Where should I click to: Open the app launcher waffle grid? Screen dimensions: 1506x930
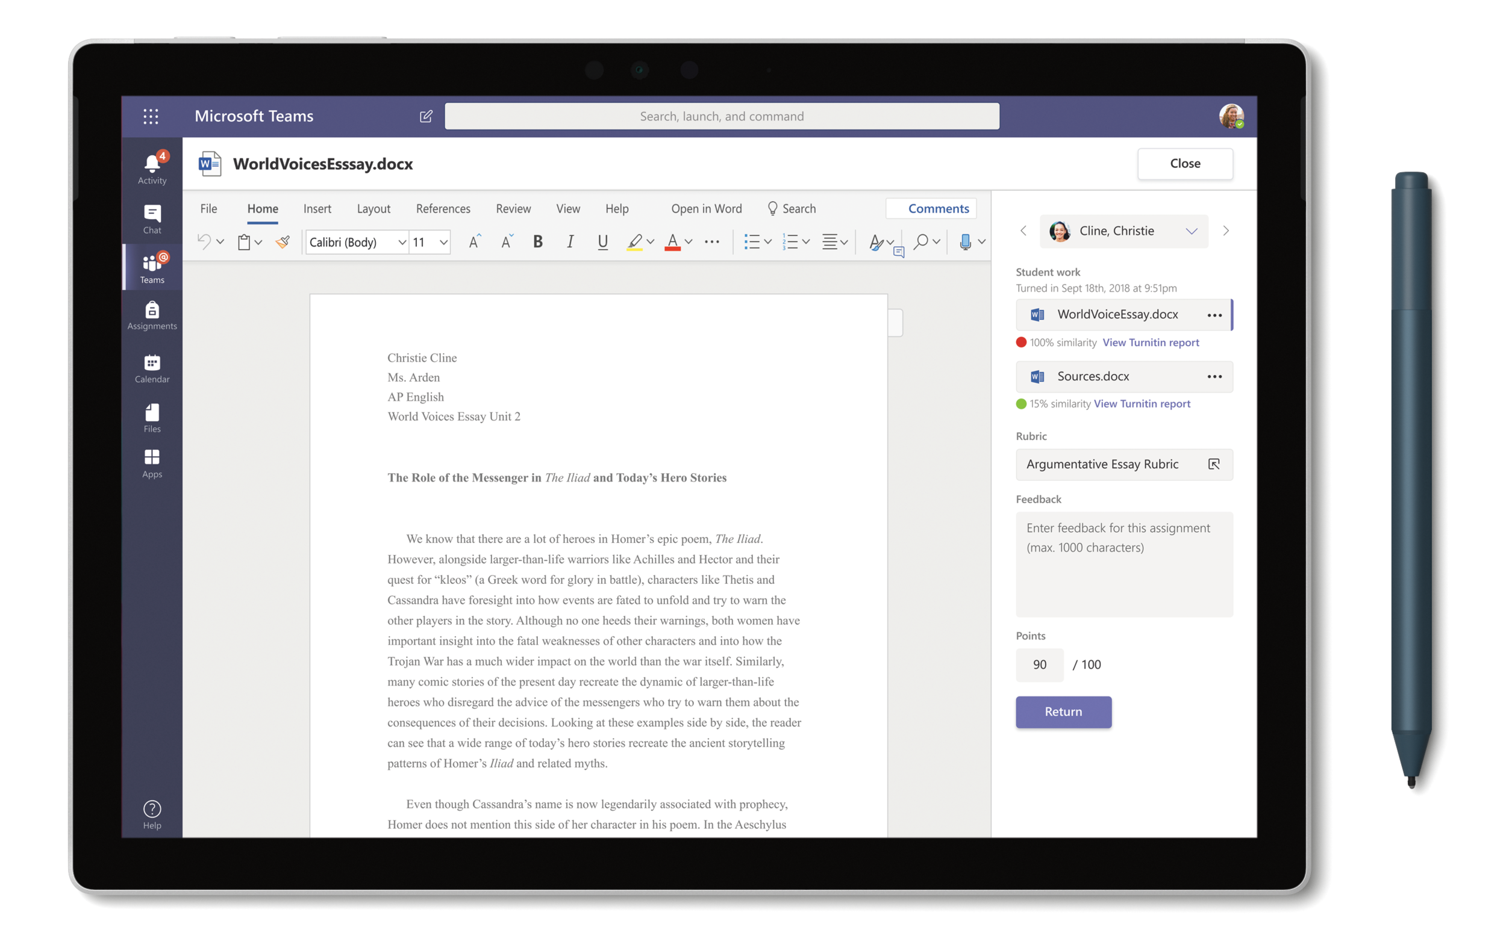pyautogui.click(x=151, y=116)
